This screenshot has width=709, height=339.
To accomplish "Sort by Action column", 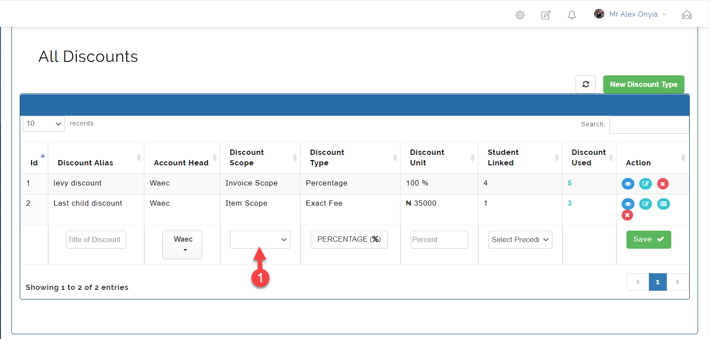I will [x=652, y=158].
